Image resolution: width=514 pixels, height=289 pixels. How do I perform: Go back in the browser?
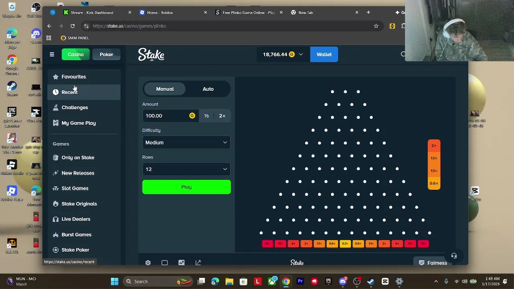pyautogui.click(x=49, y=26)
